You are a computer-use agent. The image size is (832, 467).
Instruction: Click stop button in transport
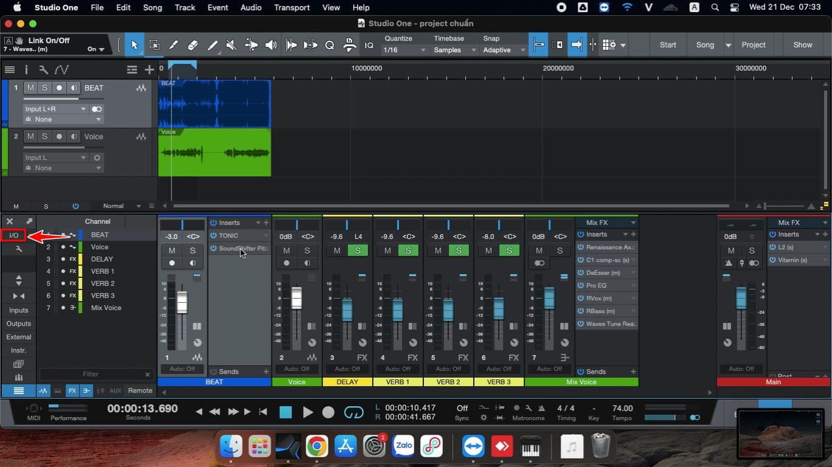tap(285, 412)
